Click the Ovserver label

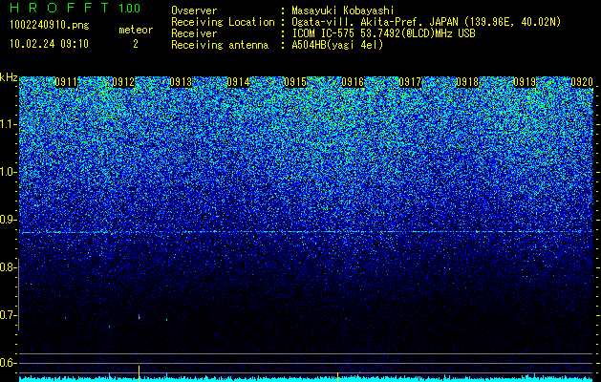pos(194,11)
